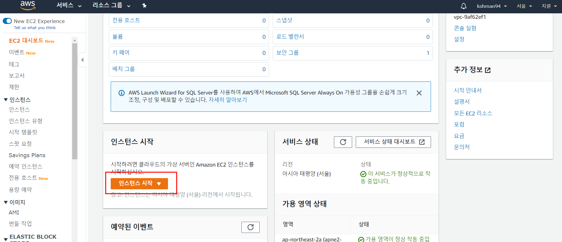The width and height of the screenshot is (562, 242).
Task: Collapse the 이미지 section in sidebar
Action: [x=5, y=202]
